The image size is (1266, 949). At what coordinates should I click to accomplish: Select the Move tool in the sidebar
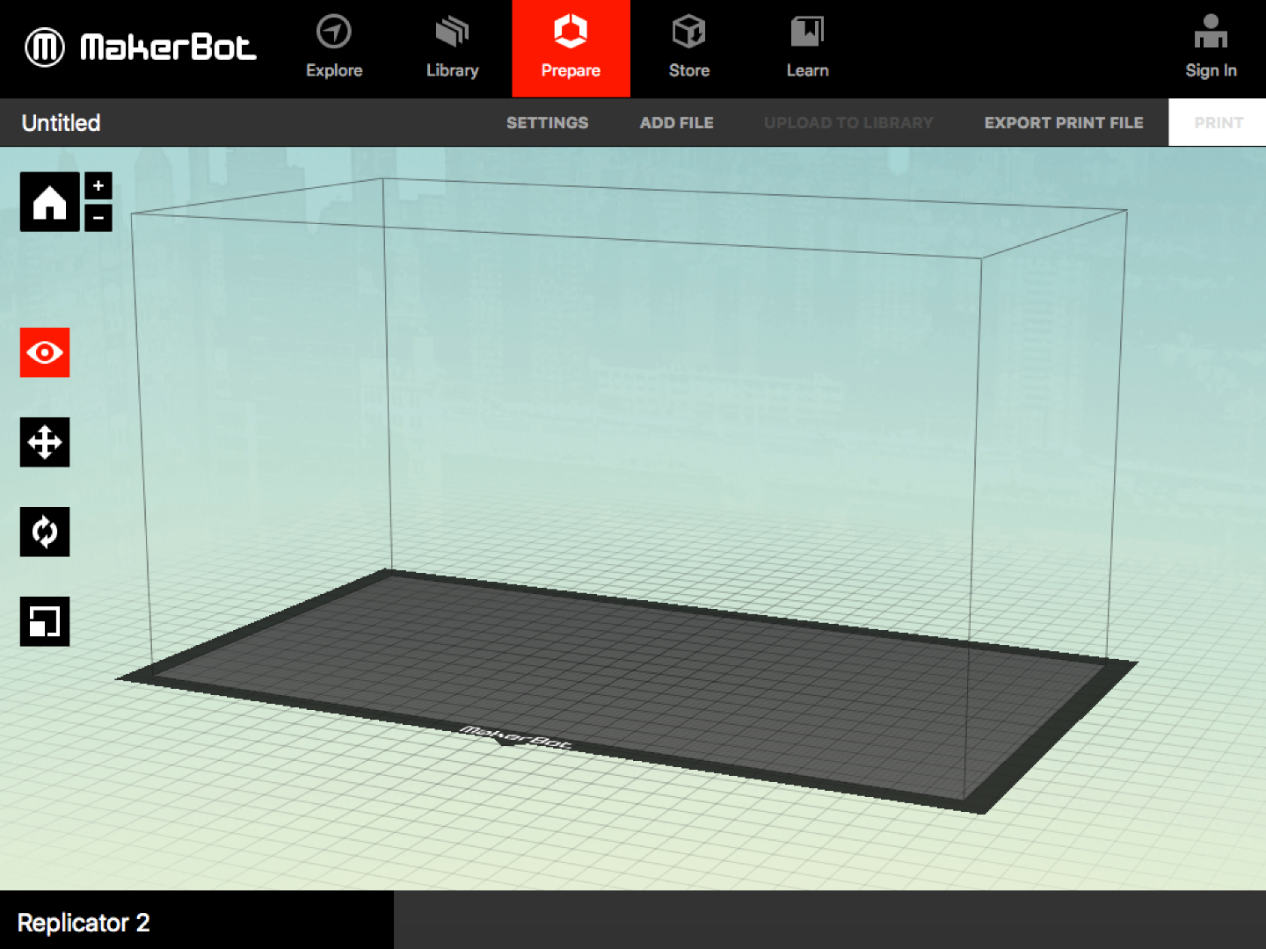coord(44,443)
